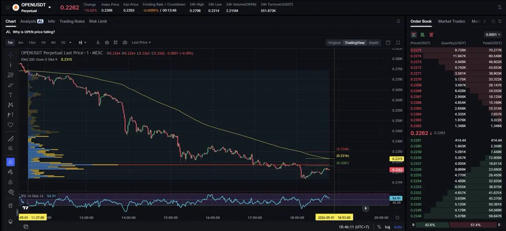Select the Text annotation tool
Screen dimensions: 506x231
[x=11, y=95]
